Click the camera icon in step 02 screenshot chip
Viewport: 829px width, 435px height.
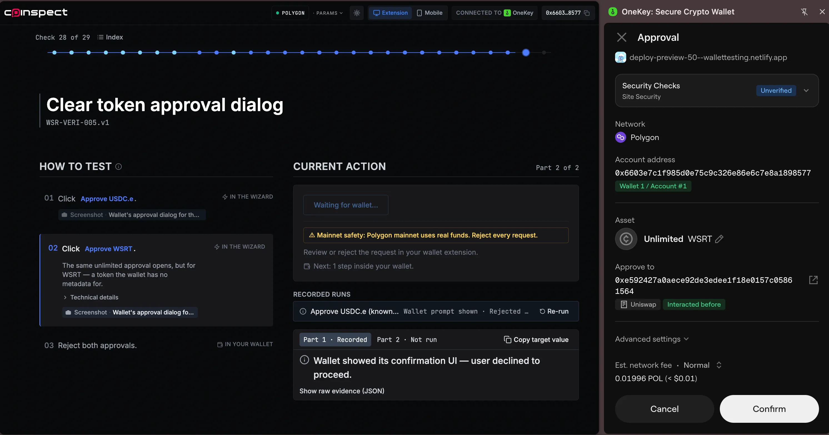tap(68, 312)
